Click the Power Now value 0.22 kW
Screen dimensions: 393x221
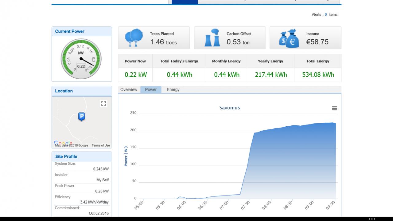(136, 74)
